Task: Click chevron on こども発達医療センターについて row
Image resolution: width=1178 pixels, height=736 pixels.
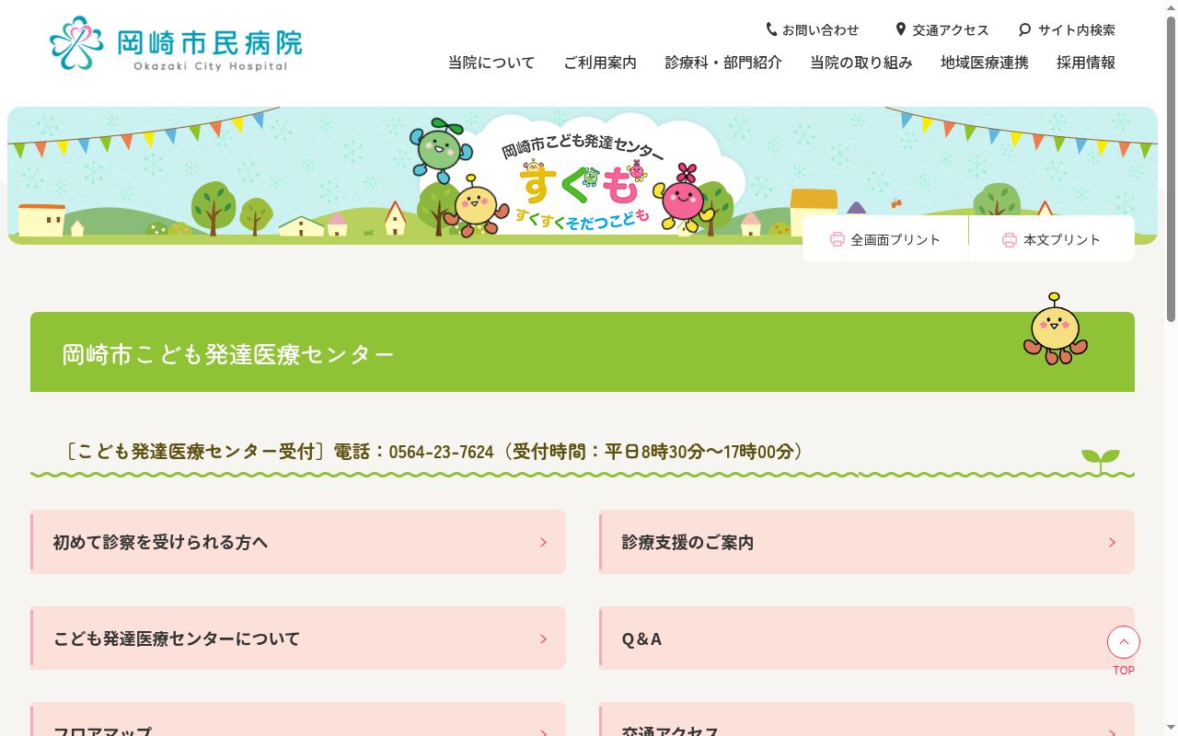Action: pyautogui.click(x=543, y=638)
